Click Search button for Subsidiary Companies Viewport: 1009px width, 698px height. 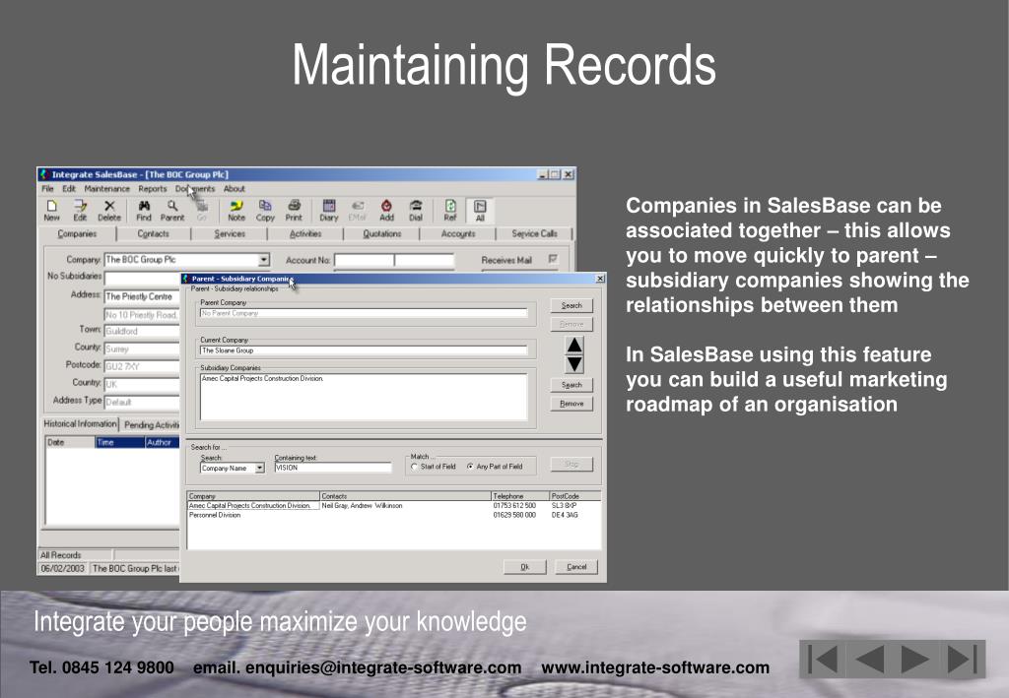coord(572,385)
